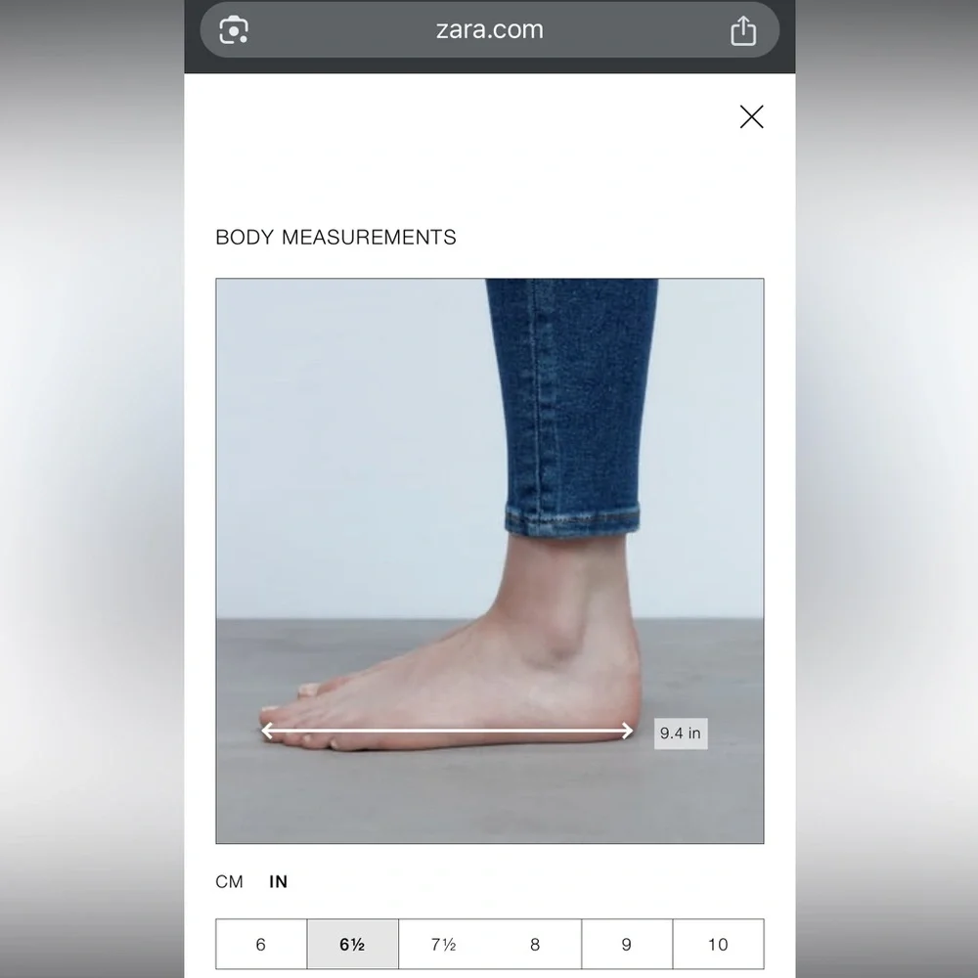Choose size 8 in the size row
Image resolution: width=978 pixels, height=978 pixels.
point(535,944)
